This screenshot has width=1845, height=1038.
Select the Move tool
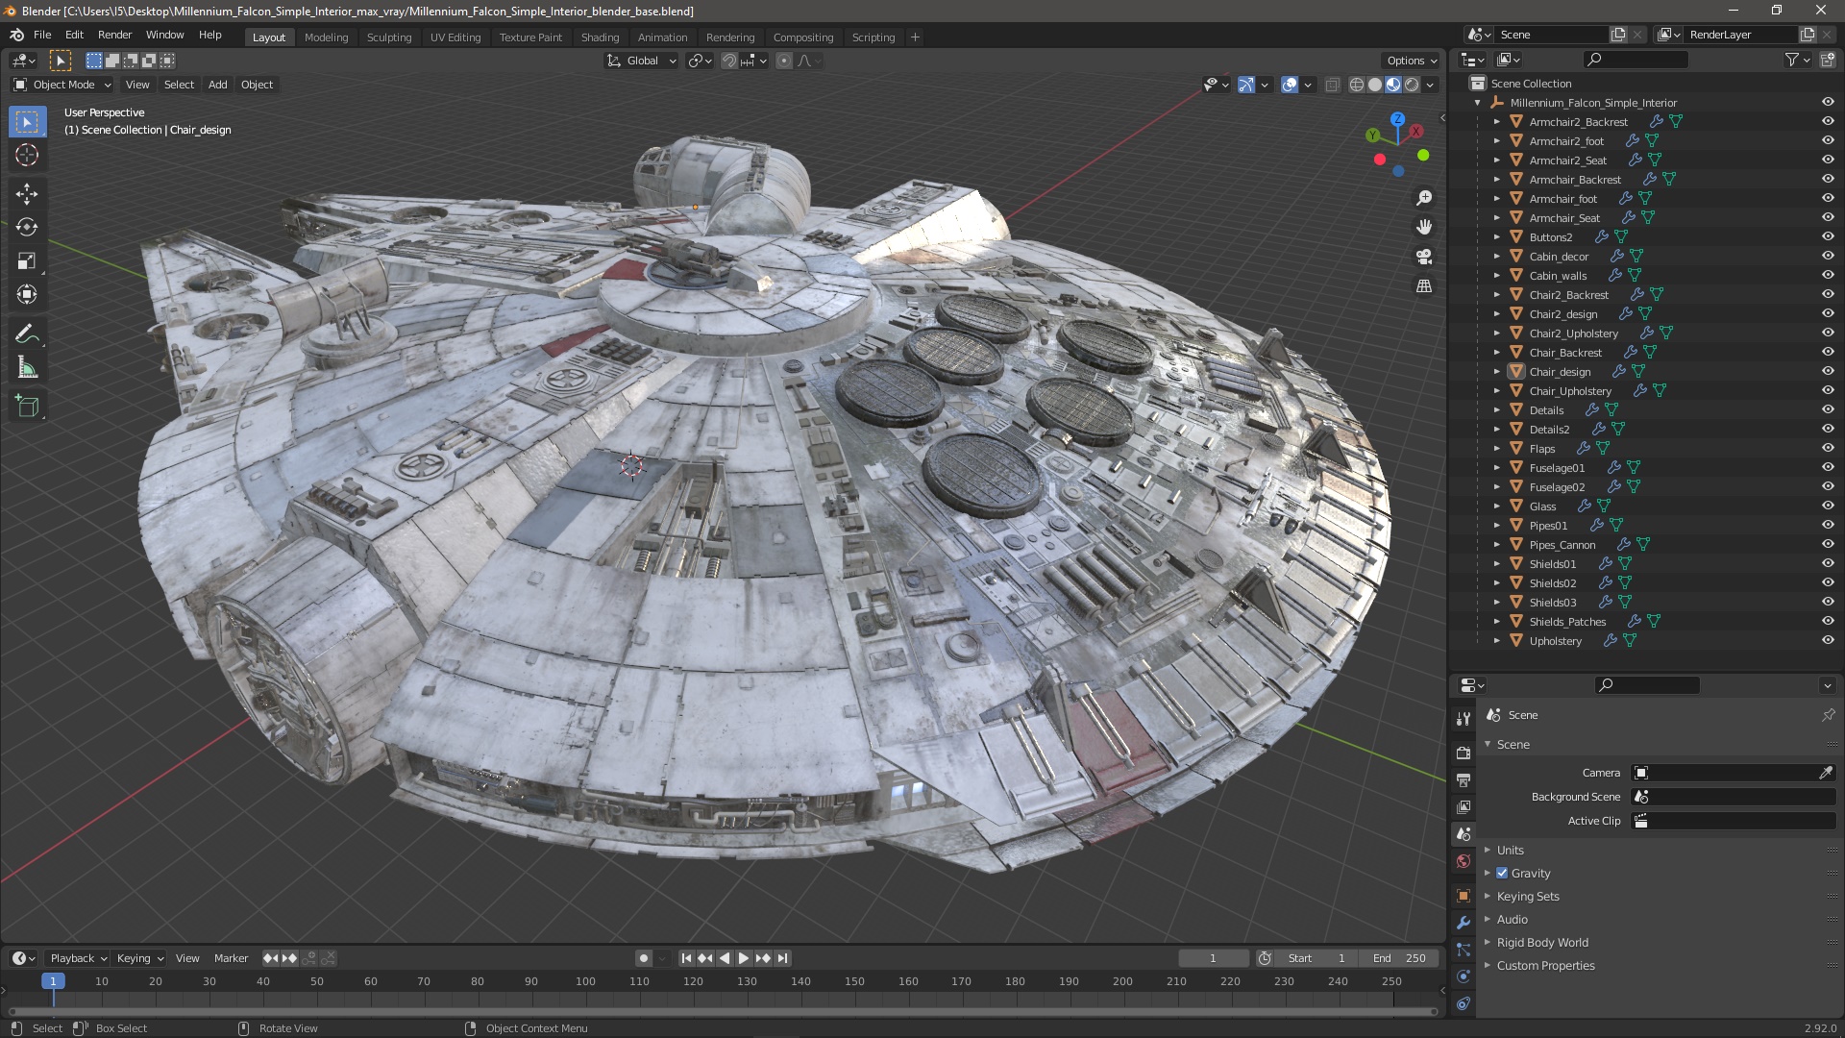coord(27,194)
